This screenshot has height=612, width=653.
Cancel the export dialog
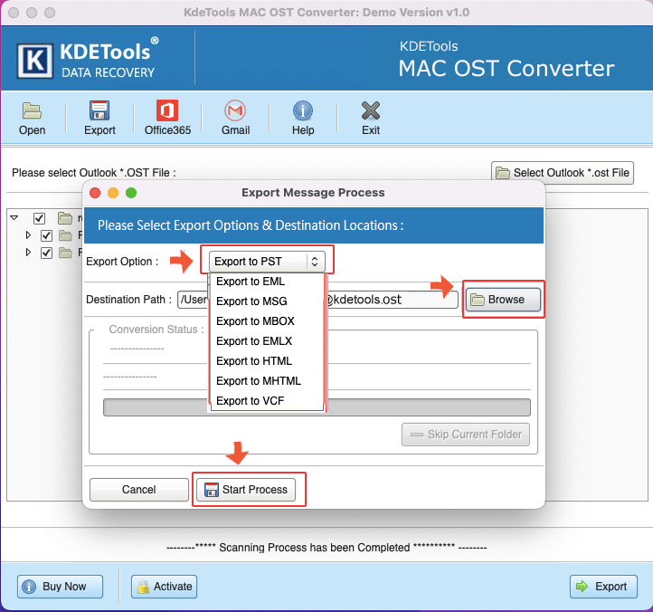click(139, 490)
